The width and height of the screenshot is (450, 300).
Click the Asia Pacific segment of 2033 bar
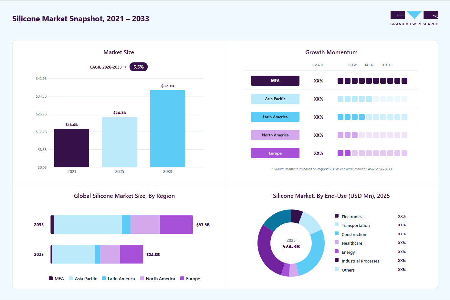tap(88, 225)
